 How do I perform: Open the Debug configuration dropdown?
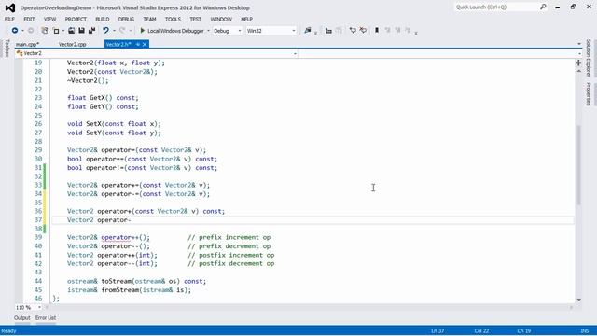[x=228, y=31]
